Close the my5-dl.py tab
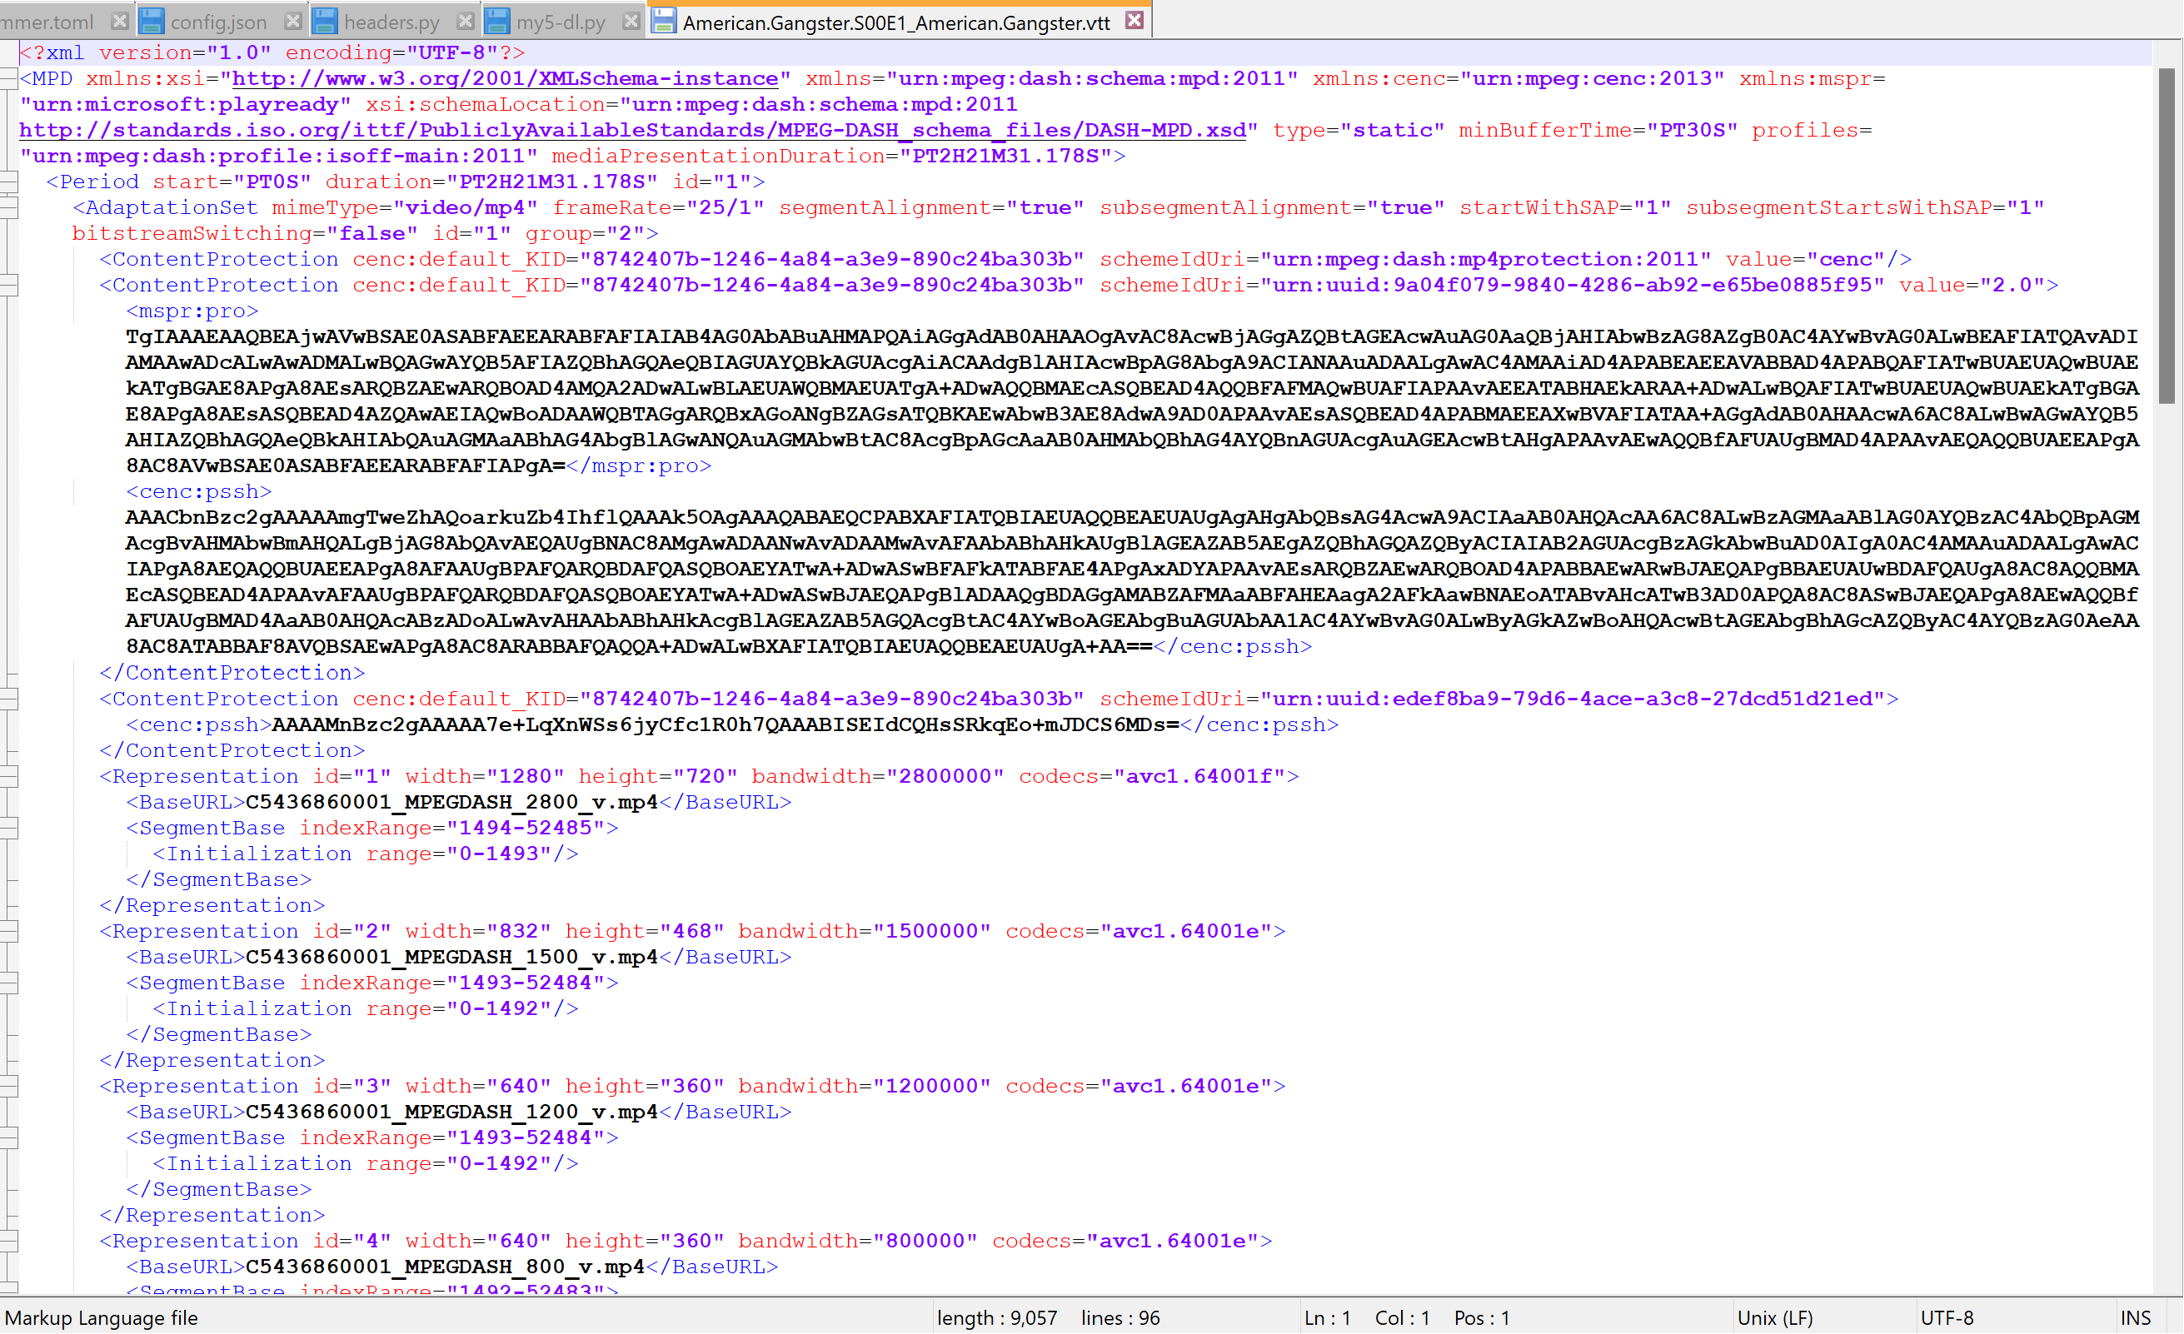 pos(631,20)
